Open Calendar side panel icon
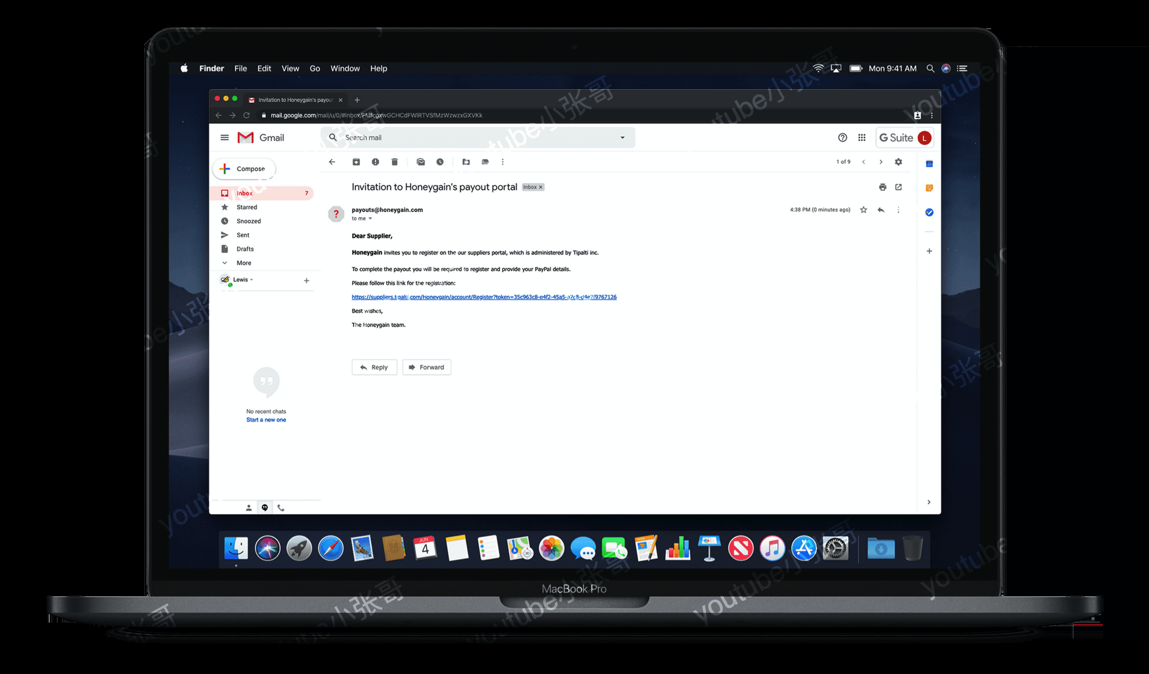The image size is (1149, 674). 929,164
